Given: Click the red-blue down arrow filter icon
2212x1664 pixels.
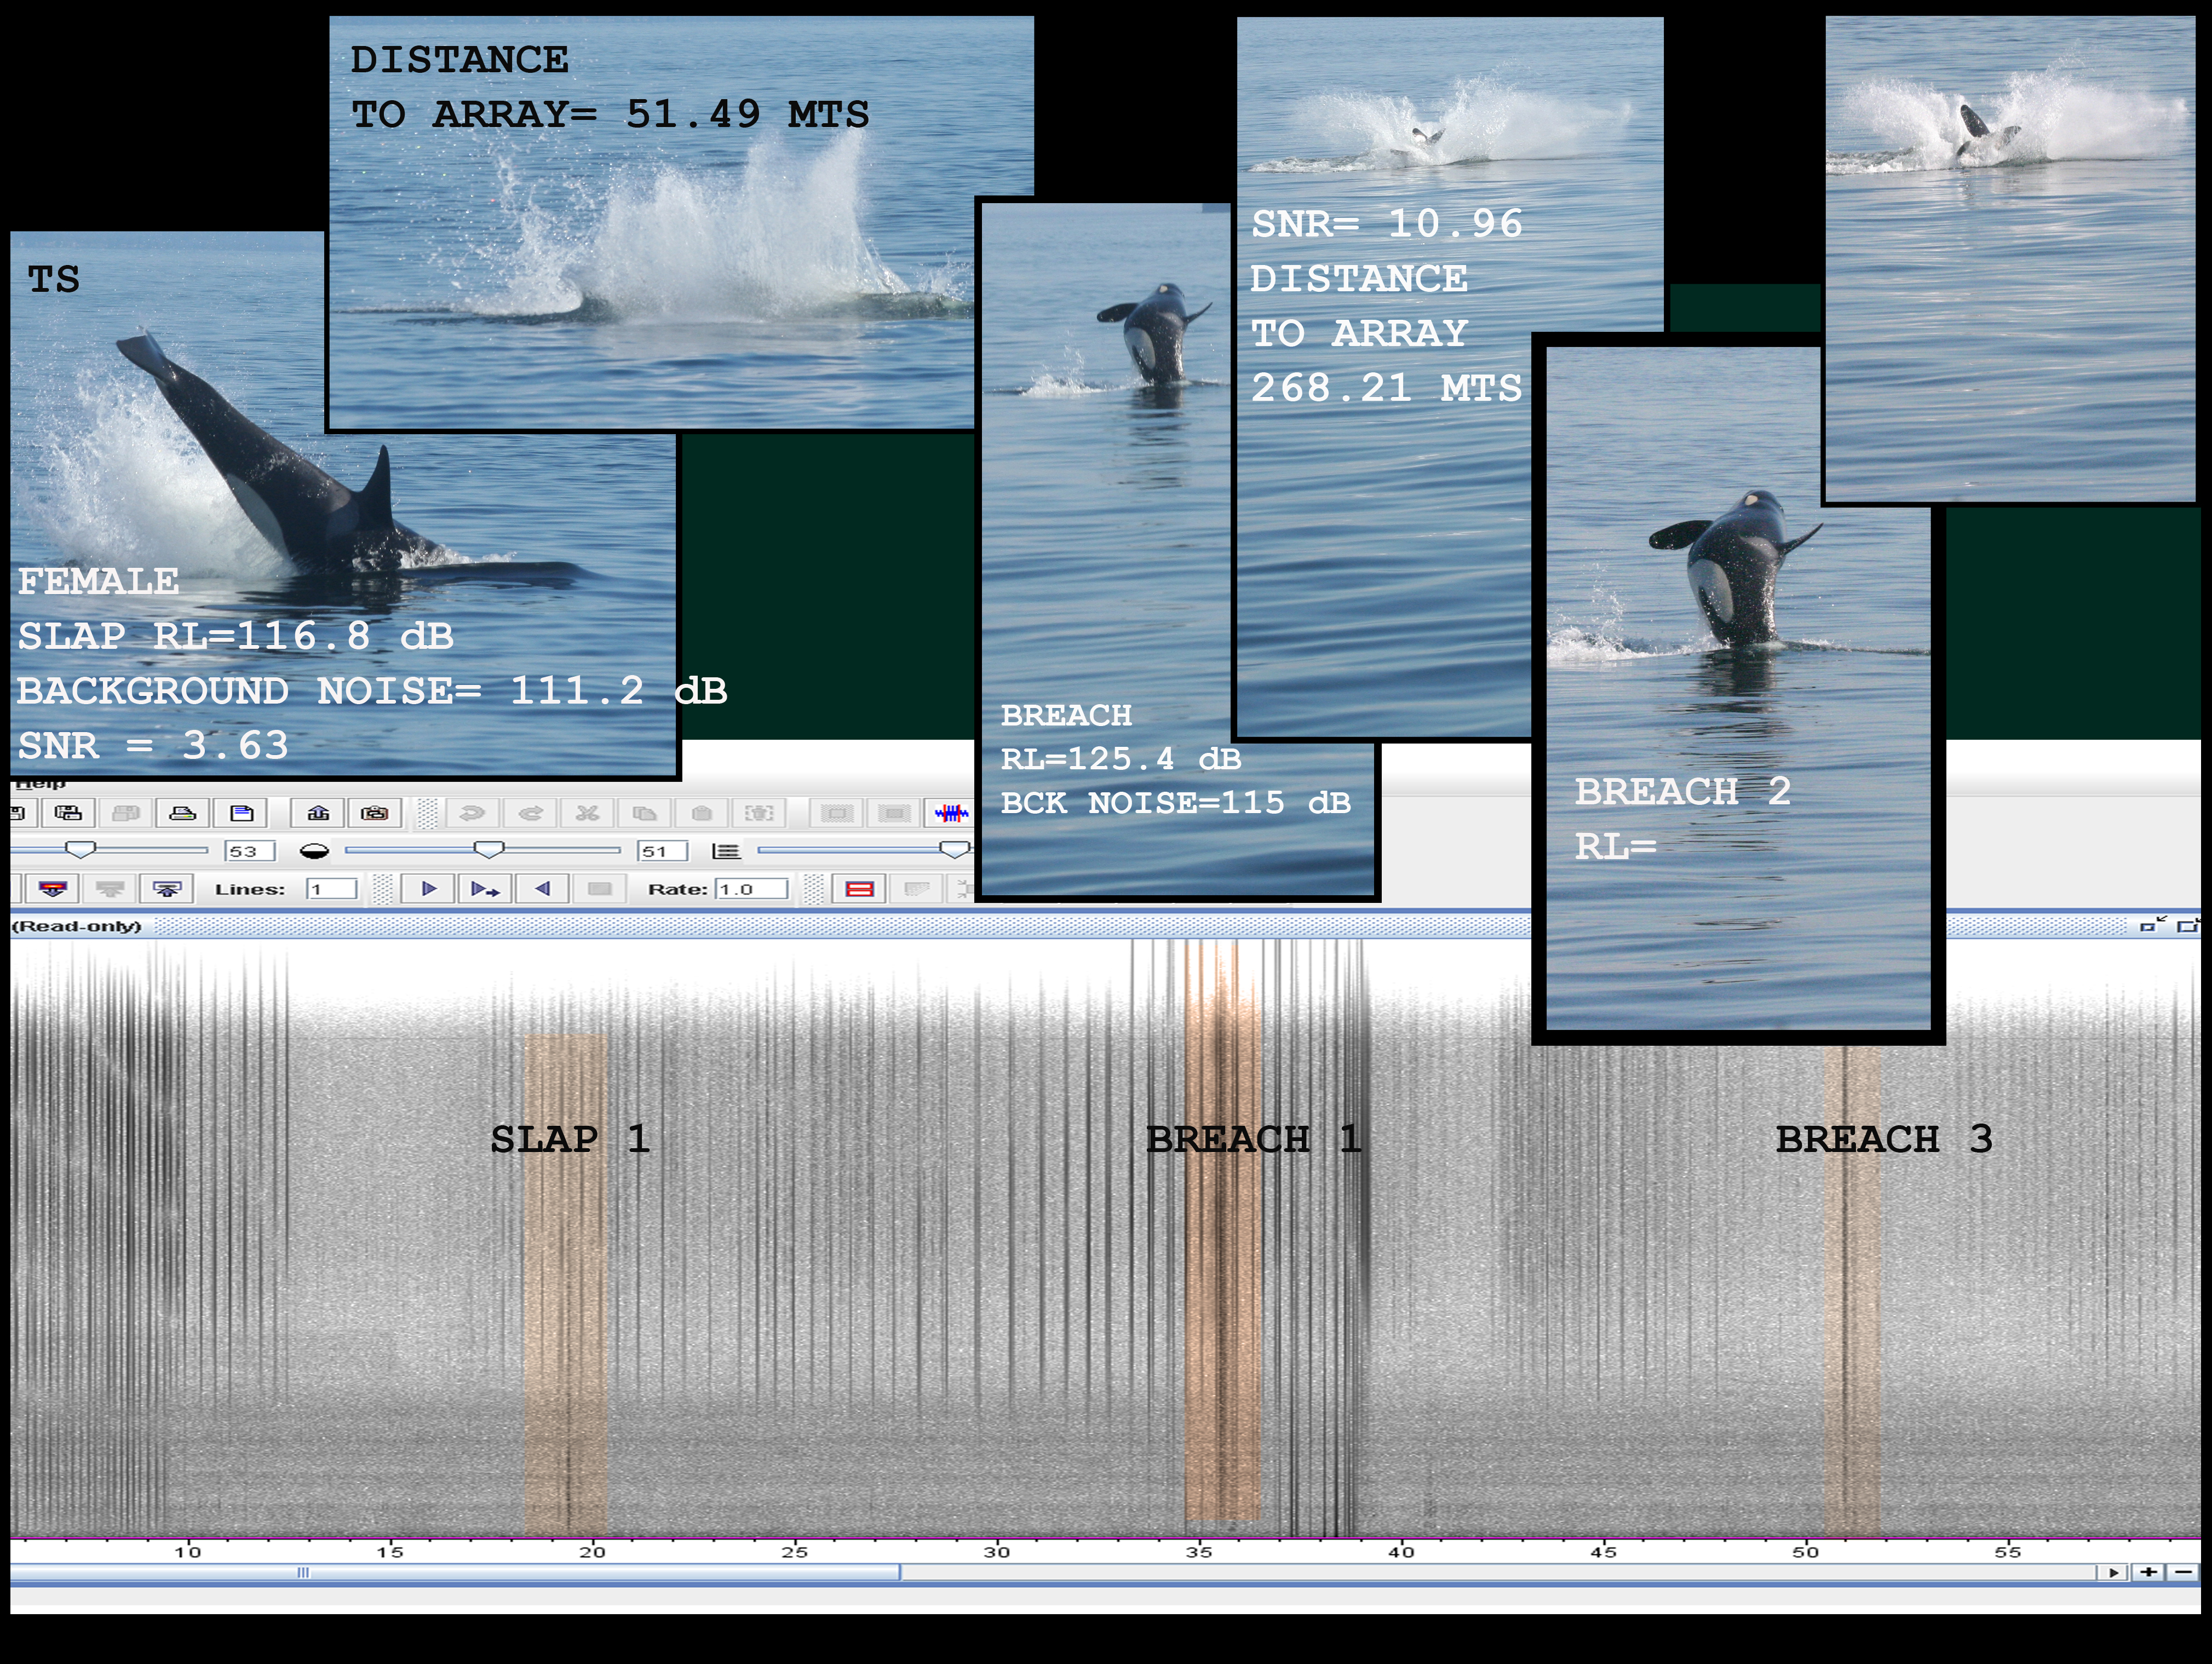Looking at the screenshot, I should (52, 889).
